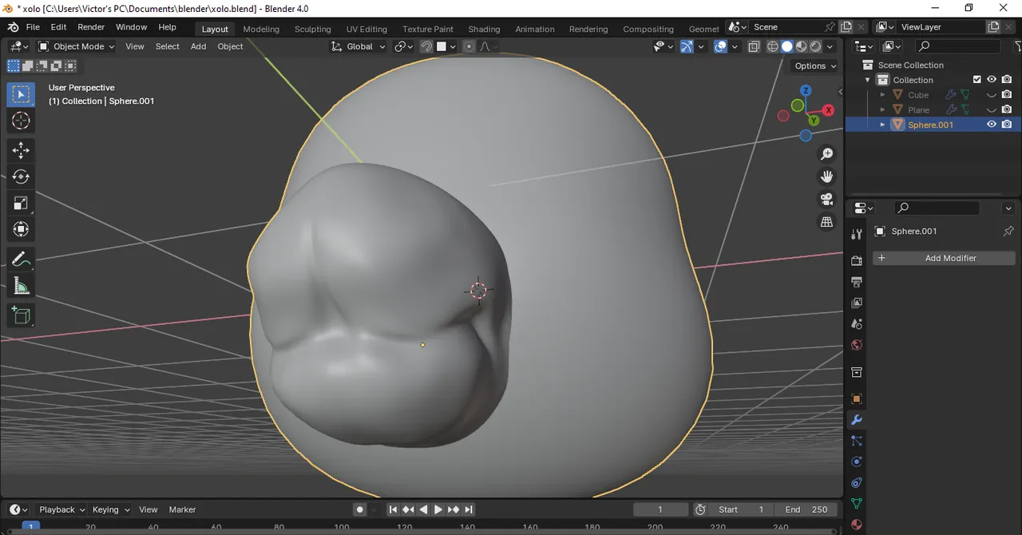Open the Render properties tab
Image resolution: width=1022 pixels, height=535 pixels.
(x=857, y=260)
